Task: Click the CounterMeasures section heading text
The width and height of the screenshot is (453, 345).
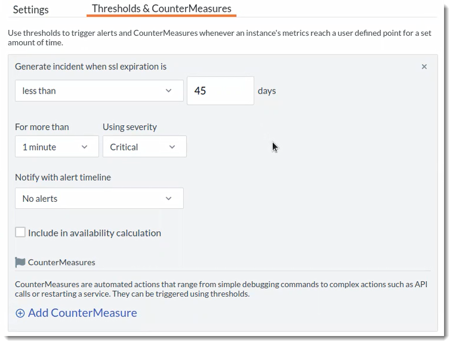Action: [61, 262]
